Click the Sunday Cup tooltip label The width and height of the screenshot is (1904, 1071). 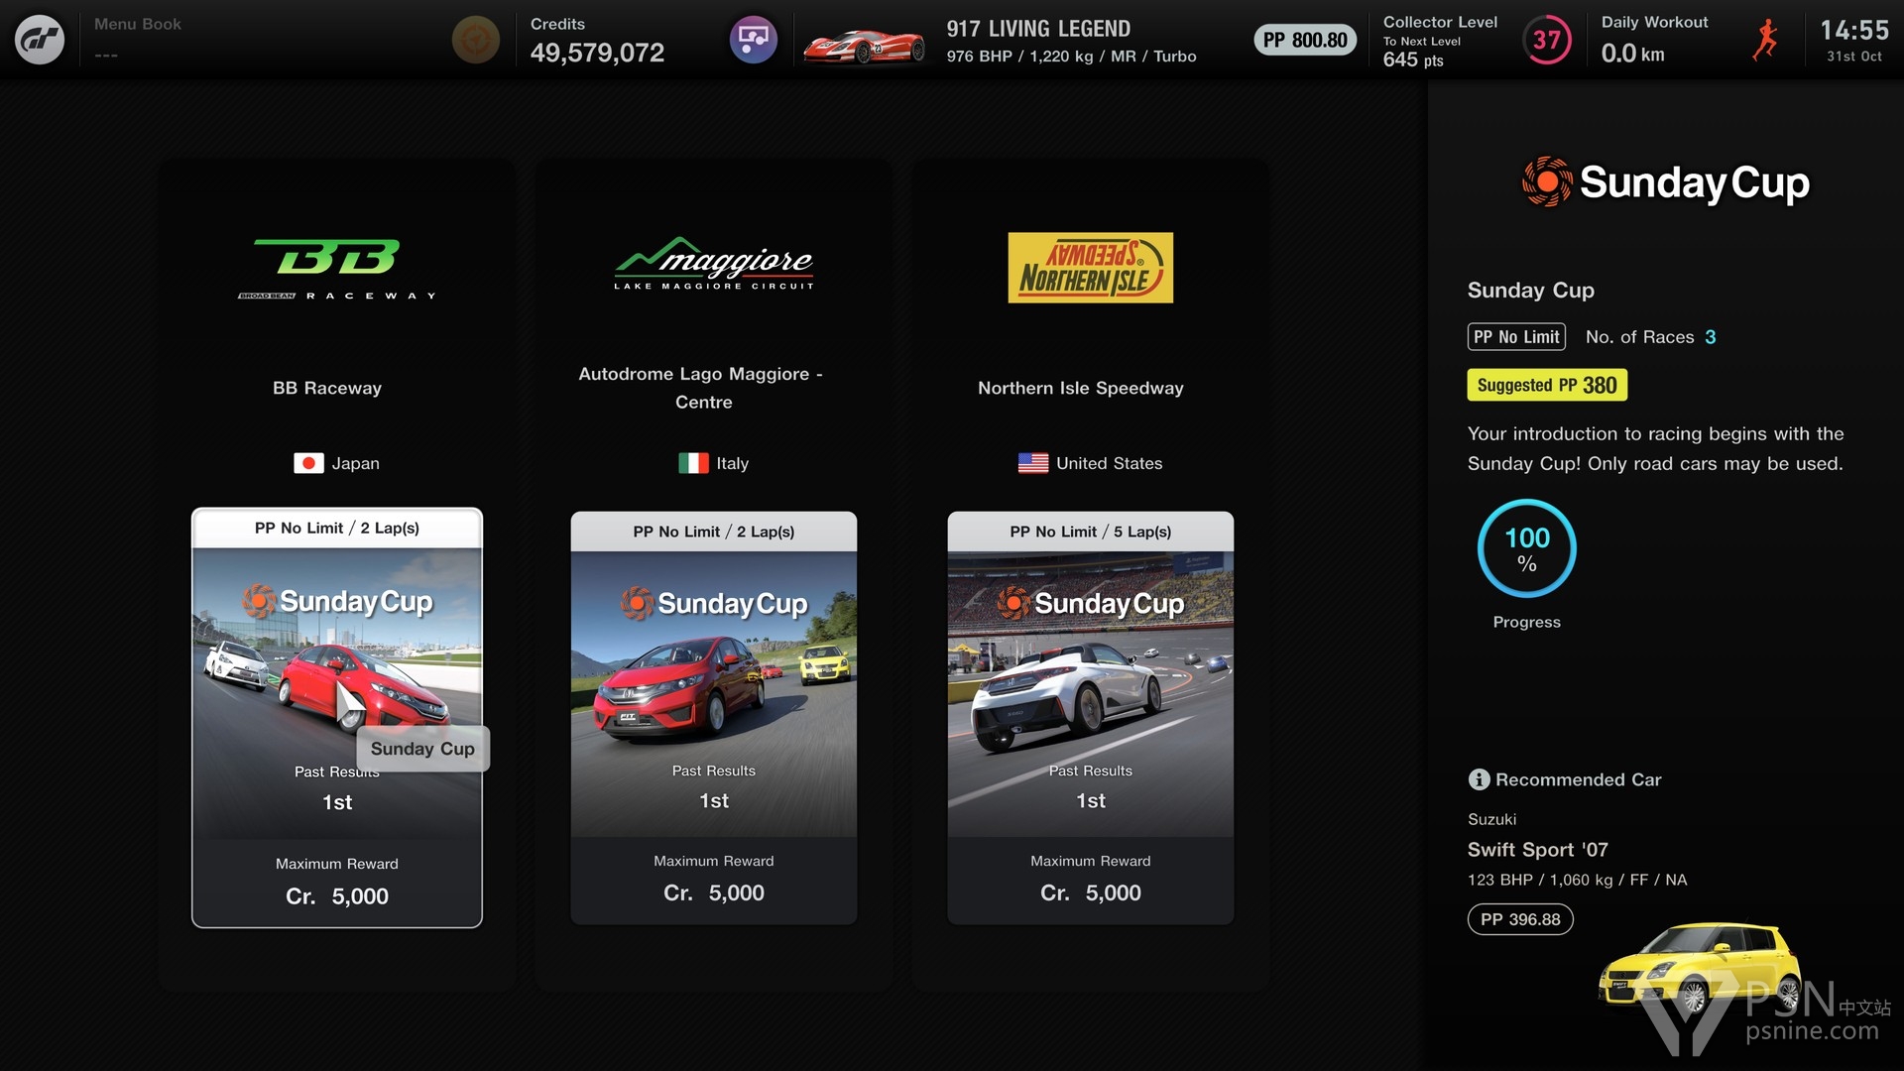pos(422,749)
